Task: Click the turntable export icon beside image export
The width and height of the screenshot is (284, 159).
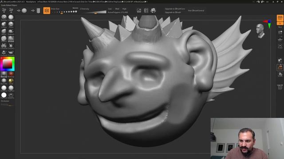Action: pos(146,11)
